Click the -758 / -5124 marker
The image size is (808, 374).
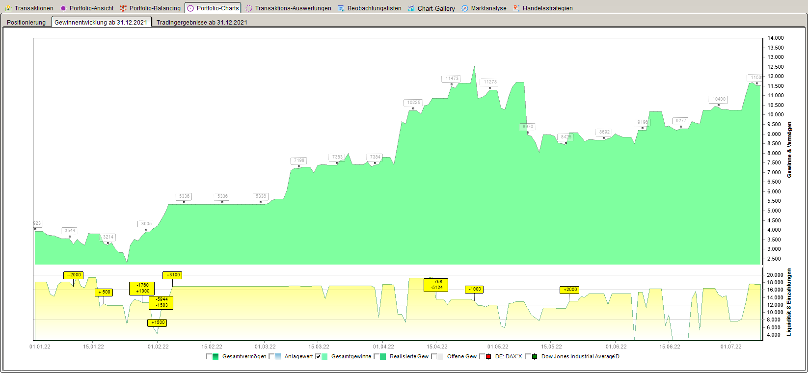[436, 285]
